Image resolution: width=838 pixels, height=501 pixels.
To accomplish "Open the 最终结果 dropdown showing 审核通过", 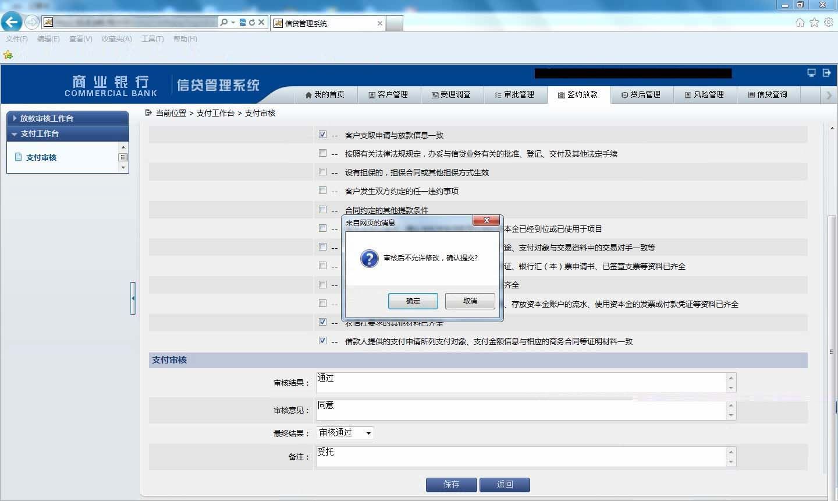I will pyautogui.click(x=345, y=433).
